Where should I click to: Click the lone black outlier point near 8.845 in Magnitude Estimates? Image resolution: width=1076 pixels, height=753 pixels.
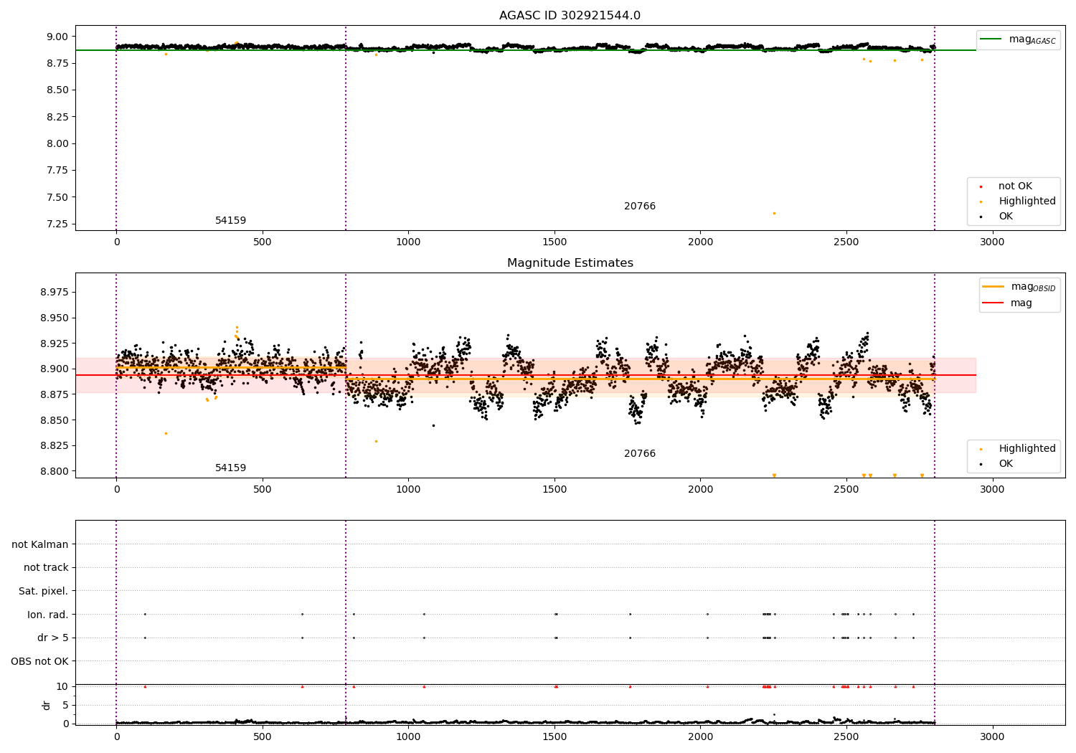click(x=433, y=425)
